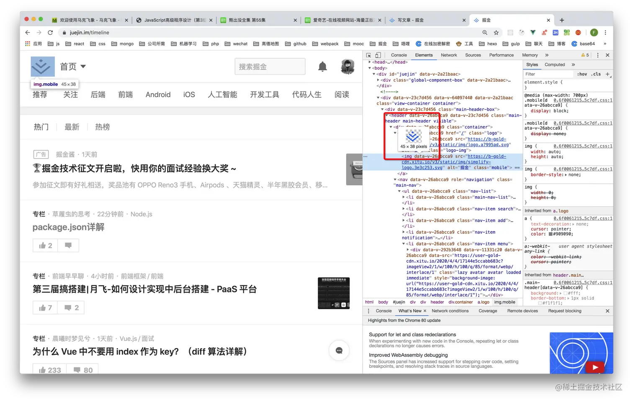Expand the global-component-box div node
Image resolution: width=633 pixels, height=402 pixels.
coord(378,80)
